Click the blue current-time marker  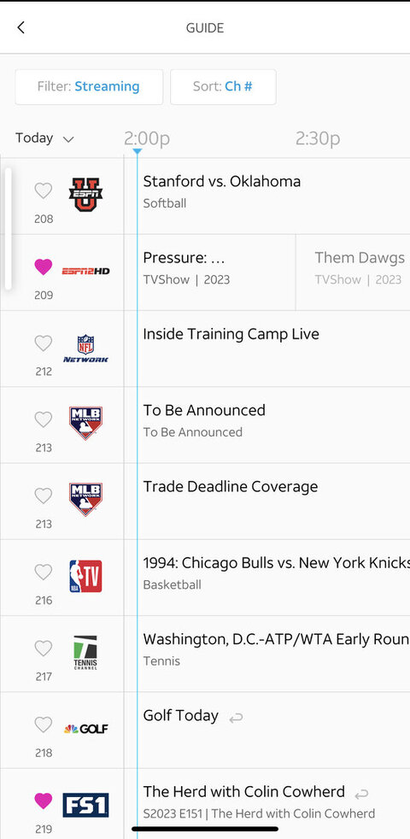pos(137,152)
